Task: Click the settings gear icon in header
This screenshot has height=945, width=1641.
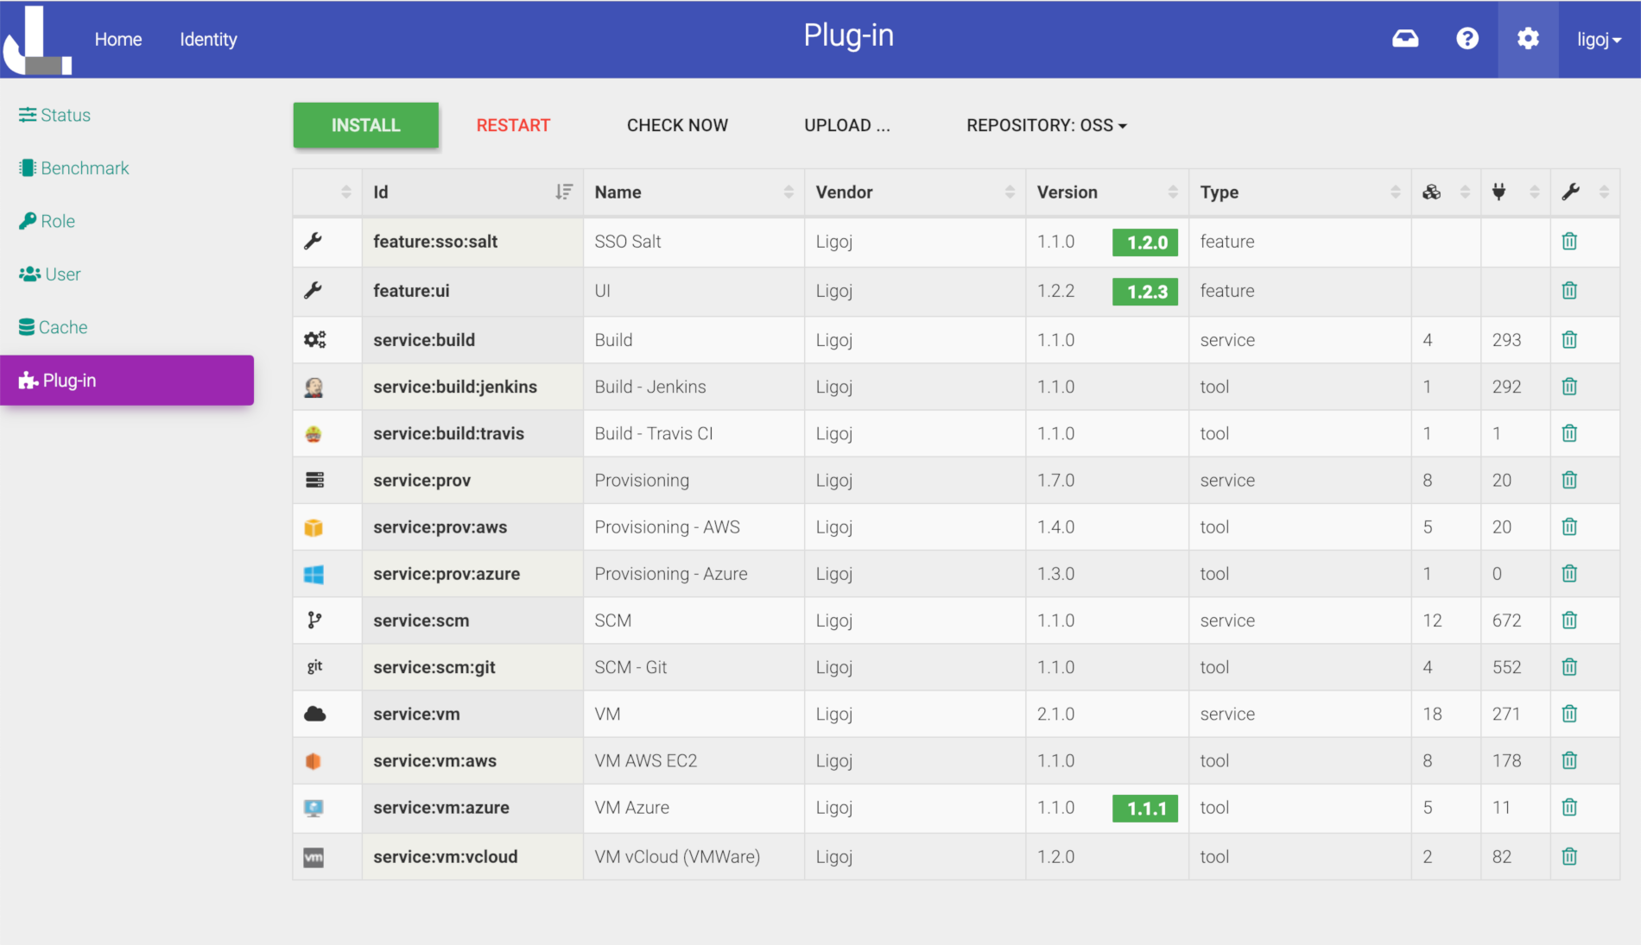Action: coord(1528,39)
